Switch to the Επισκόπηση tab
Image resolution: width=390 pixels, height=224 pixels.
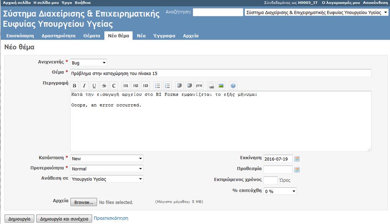pyautogui.click(x=20, y=36)
